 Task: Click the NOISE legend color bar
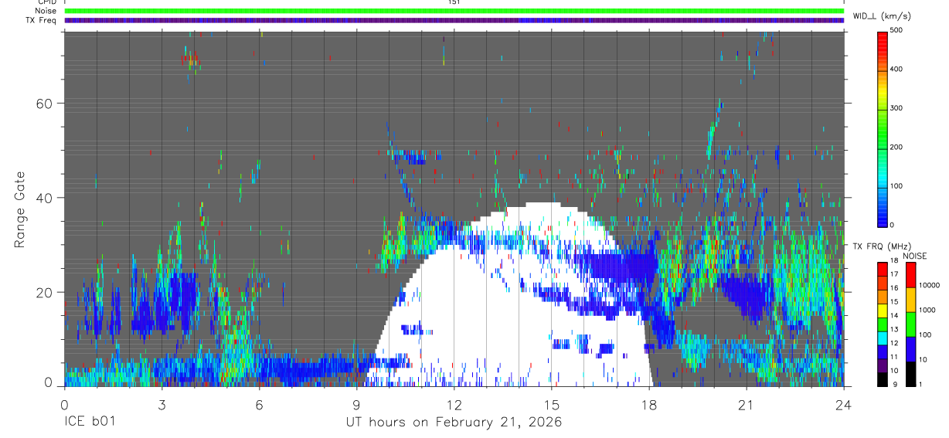(911, 324)
